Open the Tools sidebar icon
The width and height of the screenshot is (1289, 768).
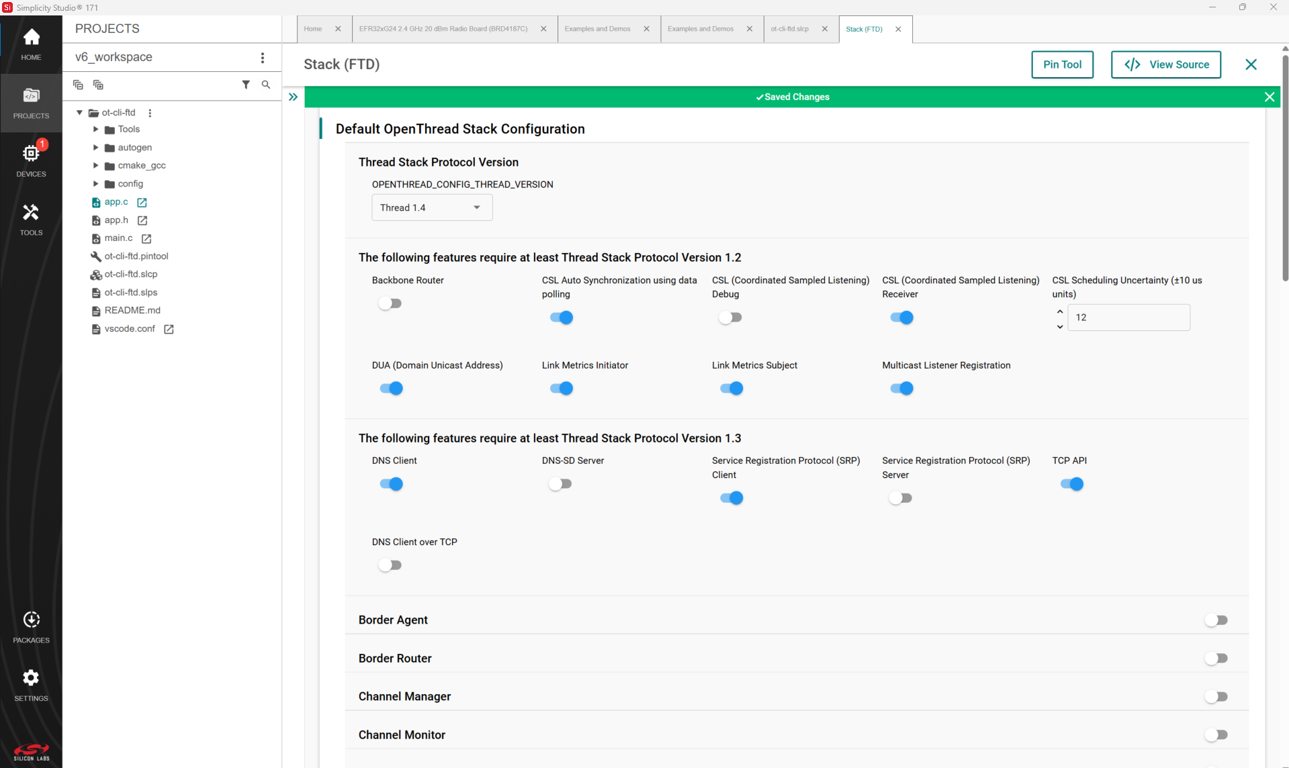[x=31, y=220]
